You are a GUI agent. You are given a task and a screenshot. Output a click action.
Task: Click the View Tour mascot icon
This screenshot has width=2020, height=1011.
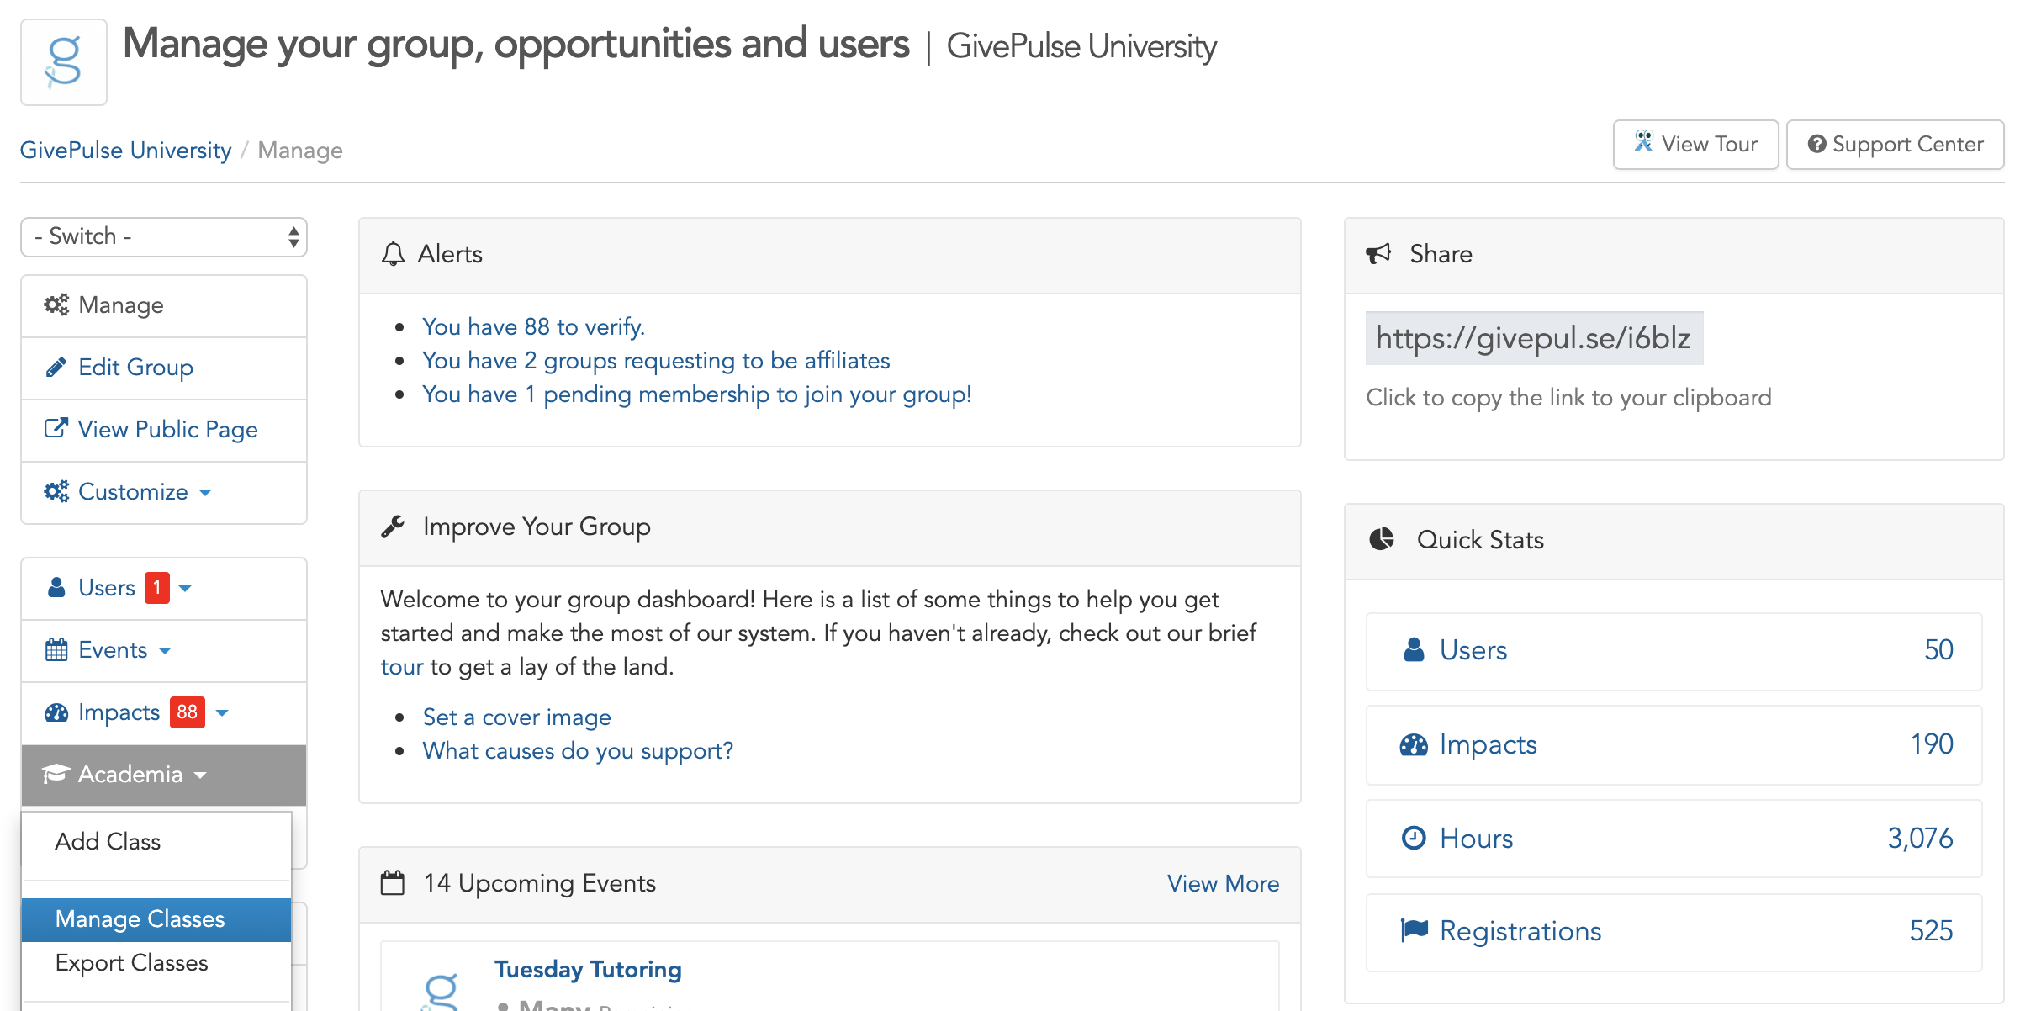pos(1643,141)
